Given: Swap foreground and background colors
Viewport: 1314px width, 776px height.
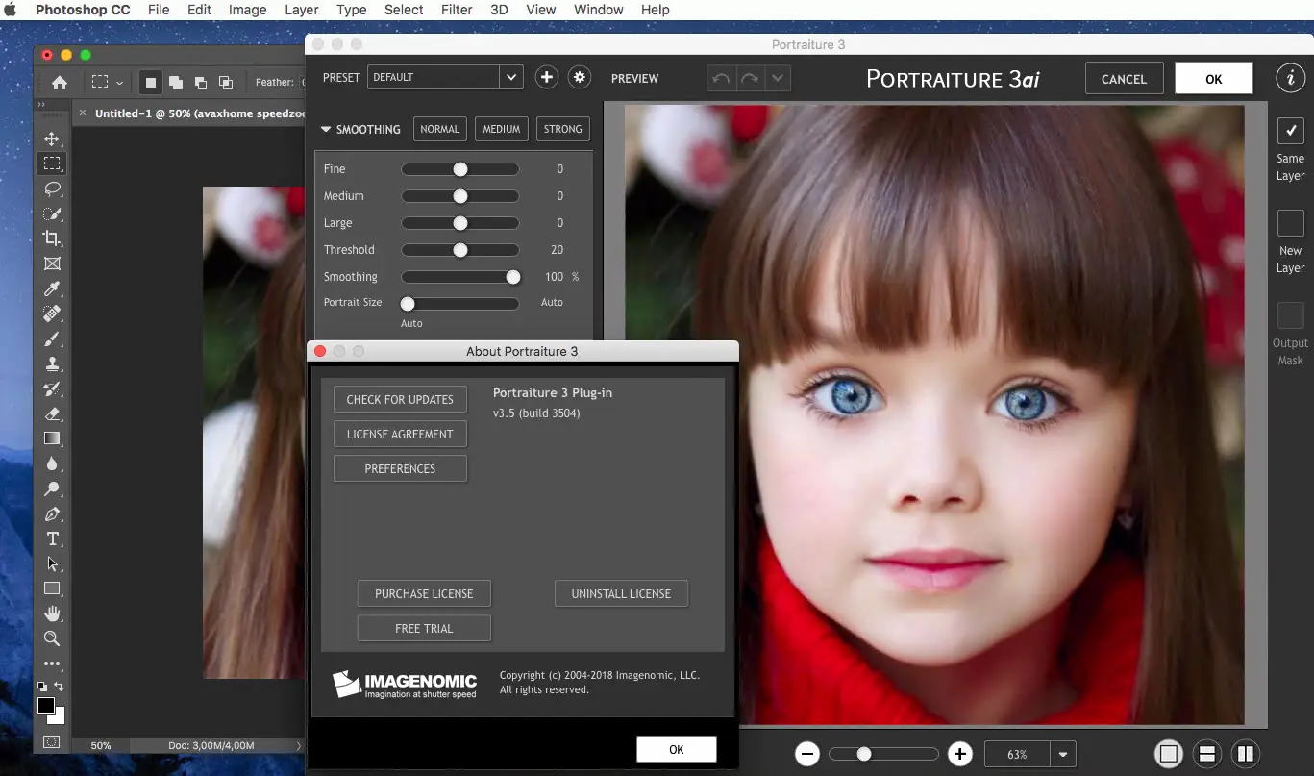Looking at the screenshot, I should (x=60, y=687).
